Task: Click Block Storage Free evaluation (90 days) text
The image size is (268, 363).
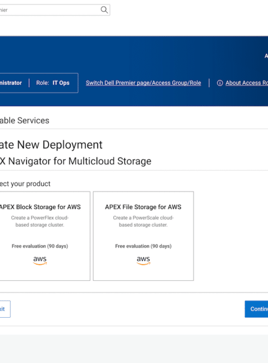Action: [40, 246]
